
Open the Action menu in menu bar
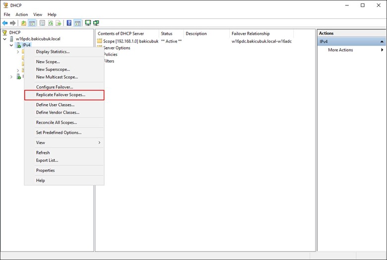pos(21,14)
